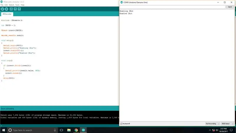Image resolution: width=236 pixels, height=133 pixels.
Task: Click the 'Enabling IRin' serial output line
Action: point(127,11)
